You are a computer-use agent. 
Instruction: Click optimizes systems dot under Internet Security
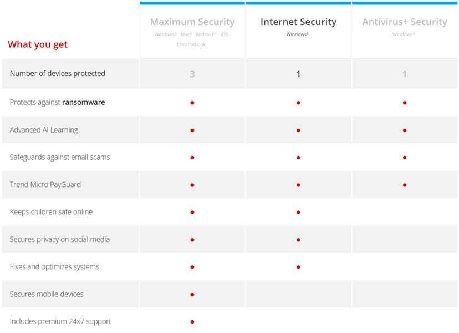298,267
